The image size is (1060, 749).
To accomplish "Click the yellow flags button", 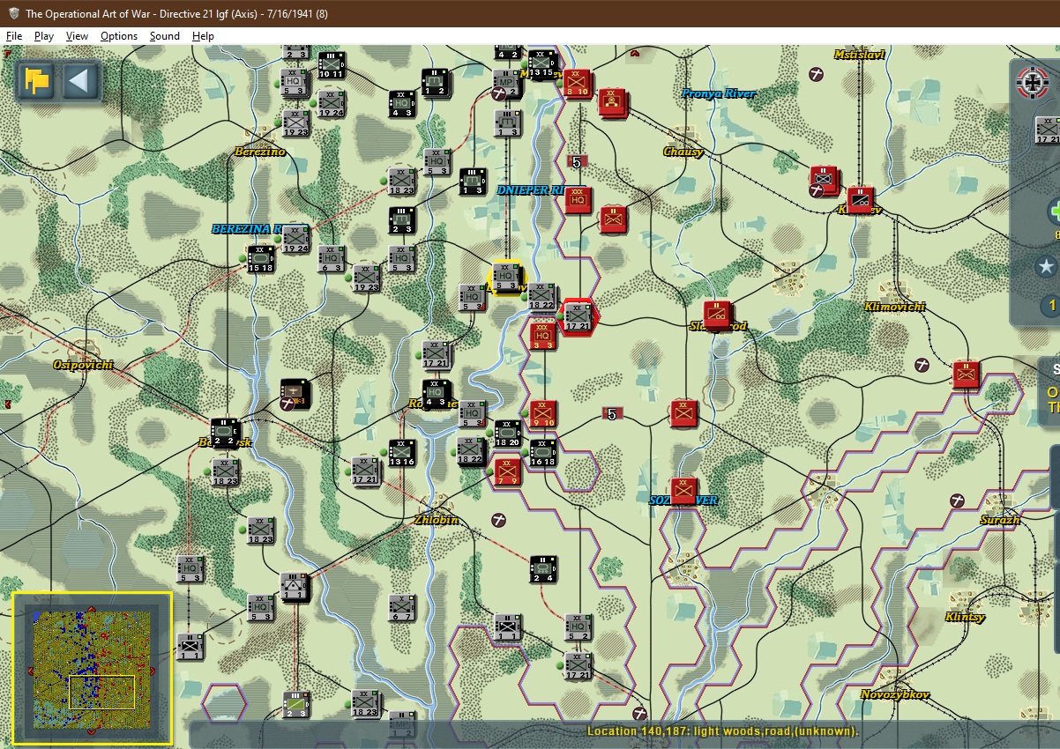I will (x=37, y=81).
